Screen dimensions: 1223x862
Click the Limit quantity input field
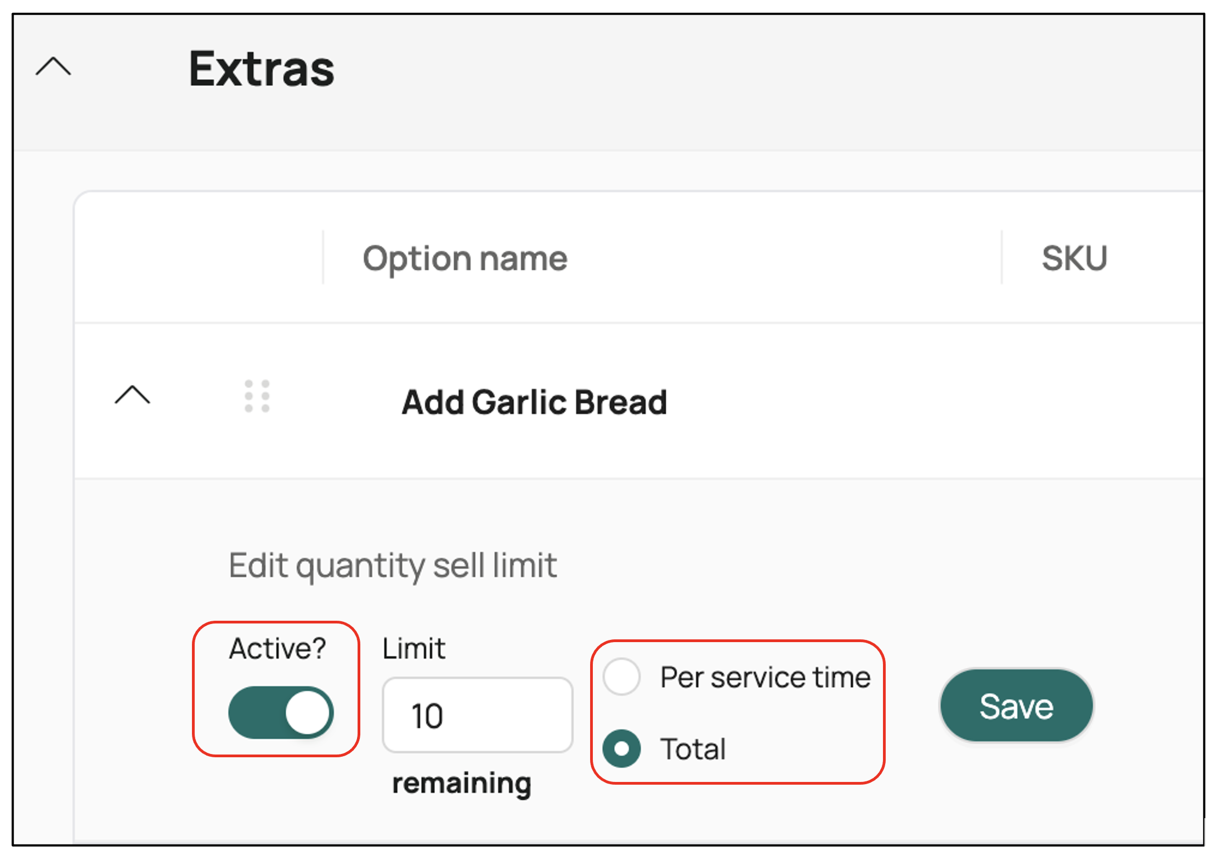click(477, 715)
